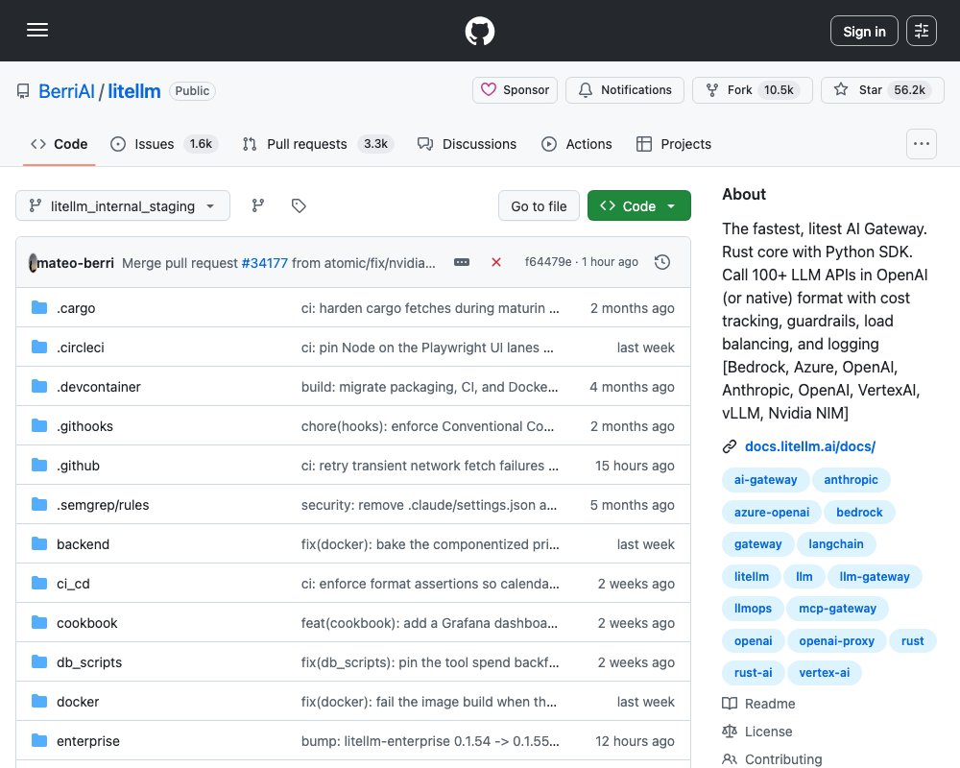Switch to the Code tab
The height and width of the screenshot is (768, 960).
pos(59,144)
